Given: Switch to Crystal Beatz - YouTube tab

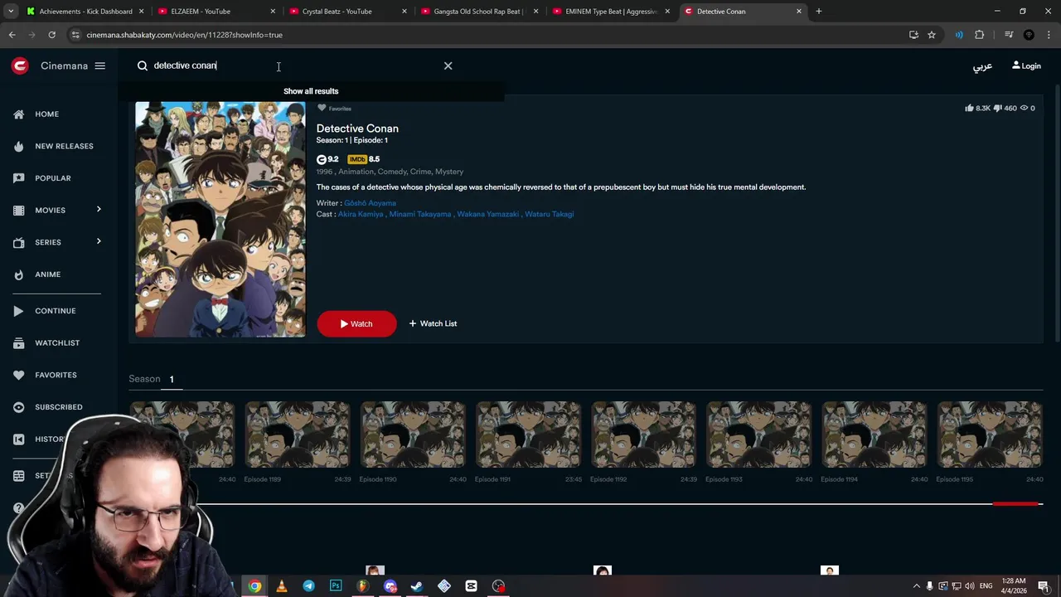Looking at the screenshot, I should (348, 12).
